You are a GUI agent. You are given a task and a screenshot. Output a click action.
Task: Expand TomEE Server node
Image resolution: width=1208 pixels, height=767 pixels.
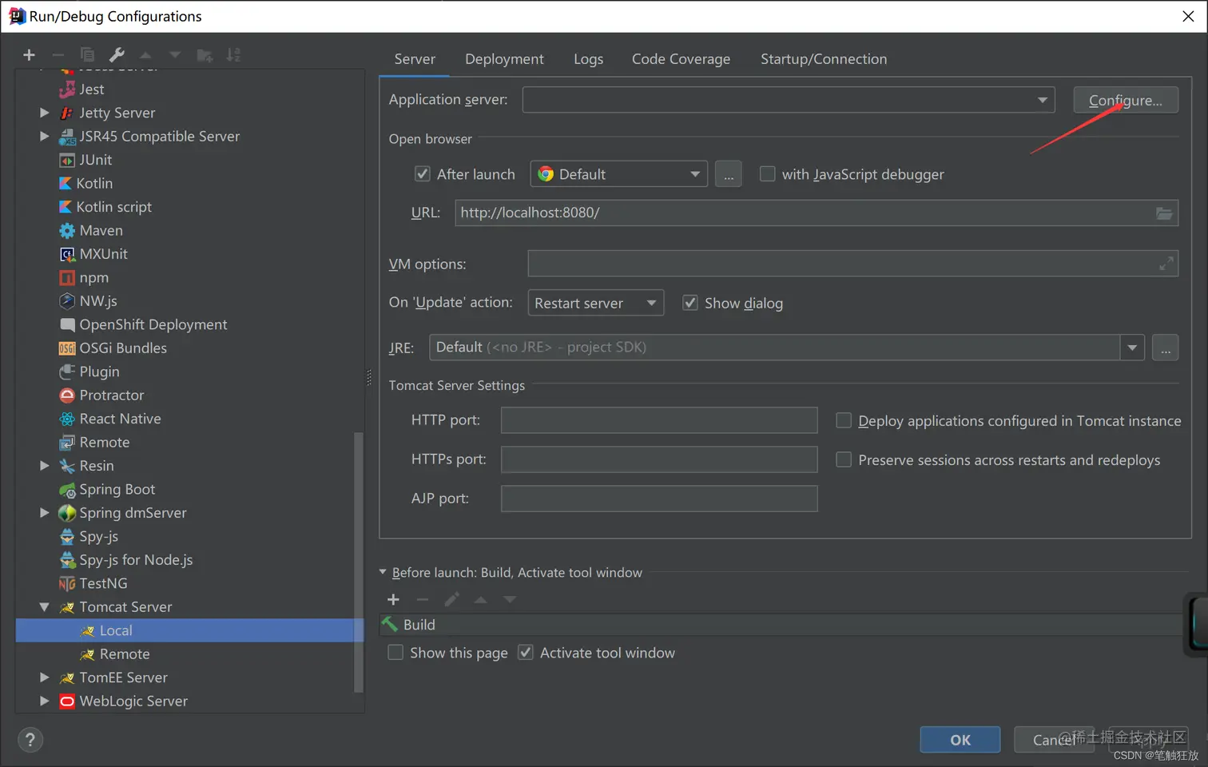(x=45, y=678)
